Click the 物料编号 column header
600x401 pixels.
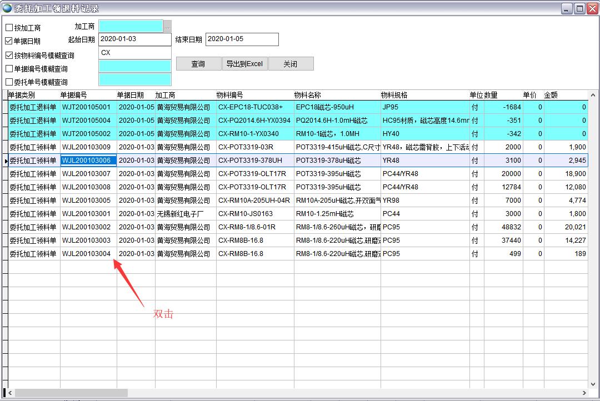point(230,95)
